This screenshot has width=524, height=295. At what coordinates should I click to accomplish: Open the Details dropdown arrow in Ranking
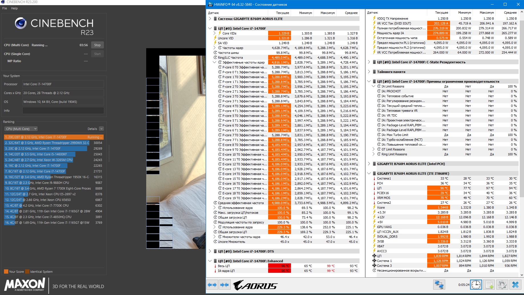[x=101, y=129]
